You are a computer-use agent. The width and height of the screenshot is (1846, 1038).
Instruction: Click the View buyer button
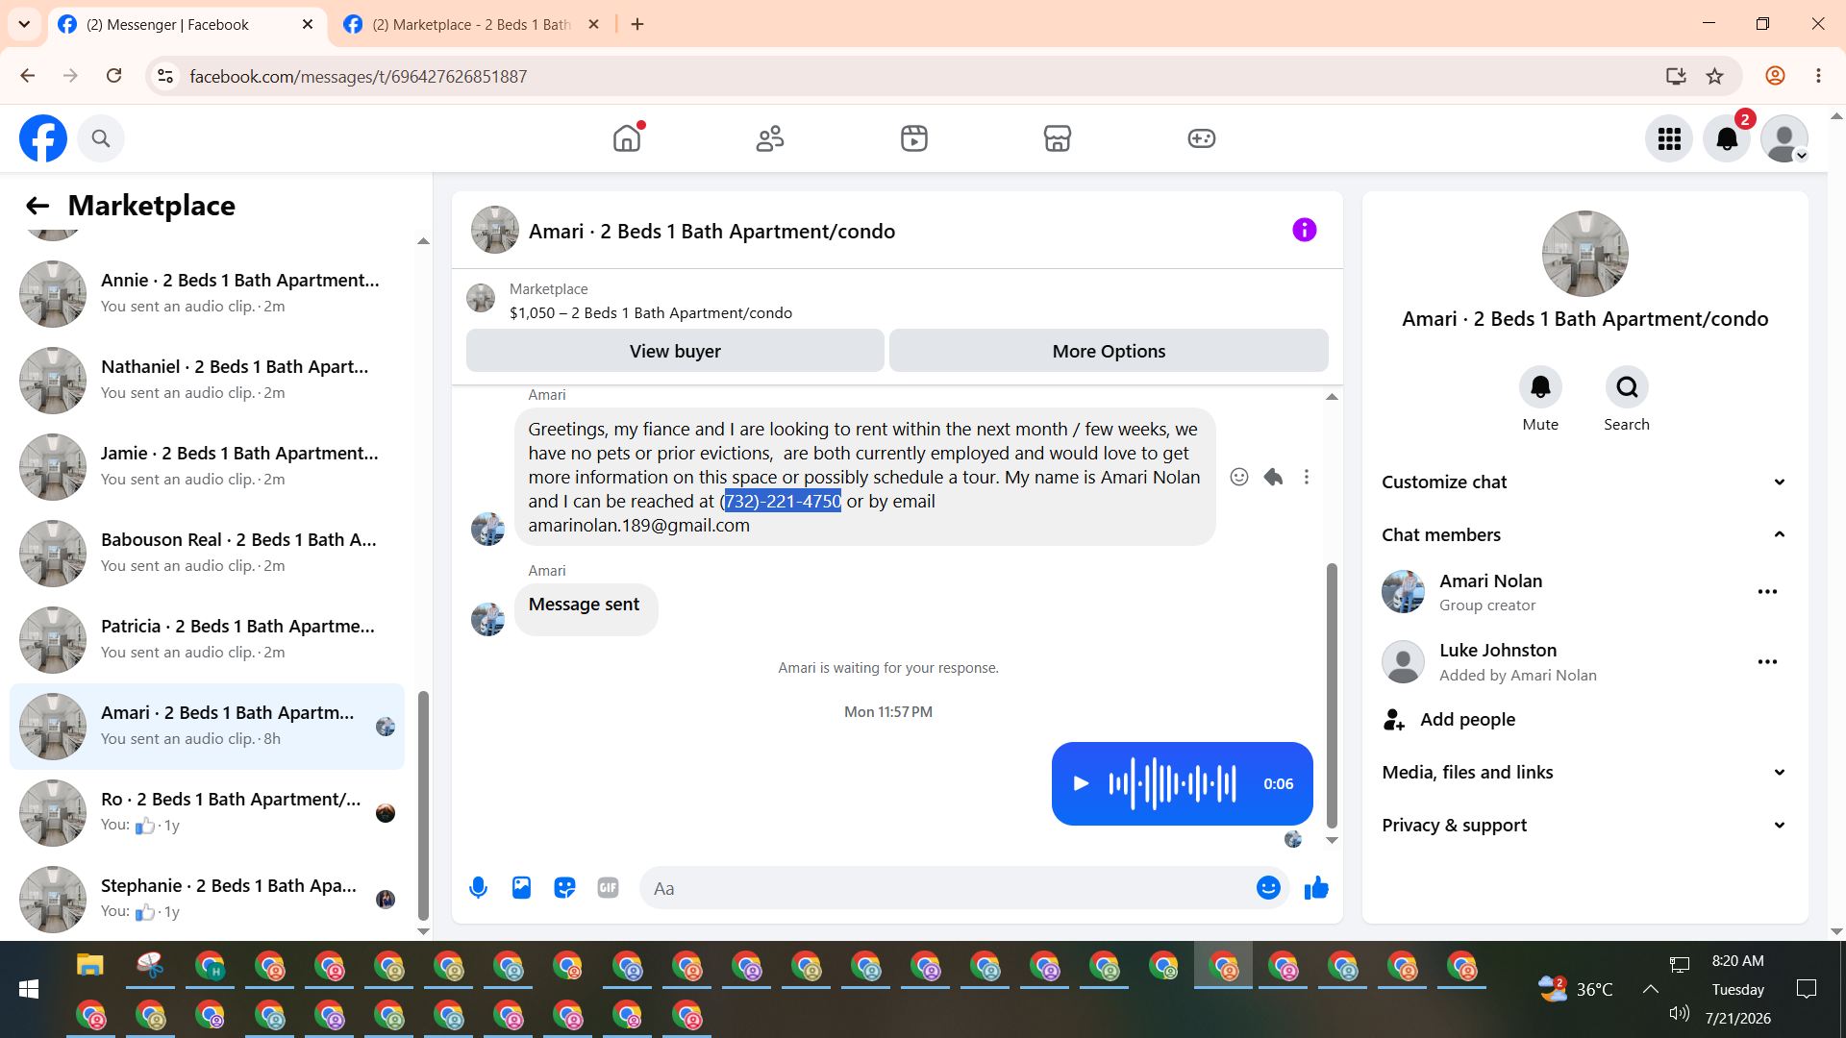click(x=675, y=351)
